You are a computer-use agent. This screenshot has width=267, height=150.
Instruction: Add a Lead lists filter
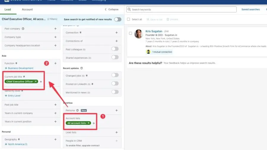click(x=117, y=132)
